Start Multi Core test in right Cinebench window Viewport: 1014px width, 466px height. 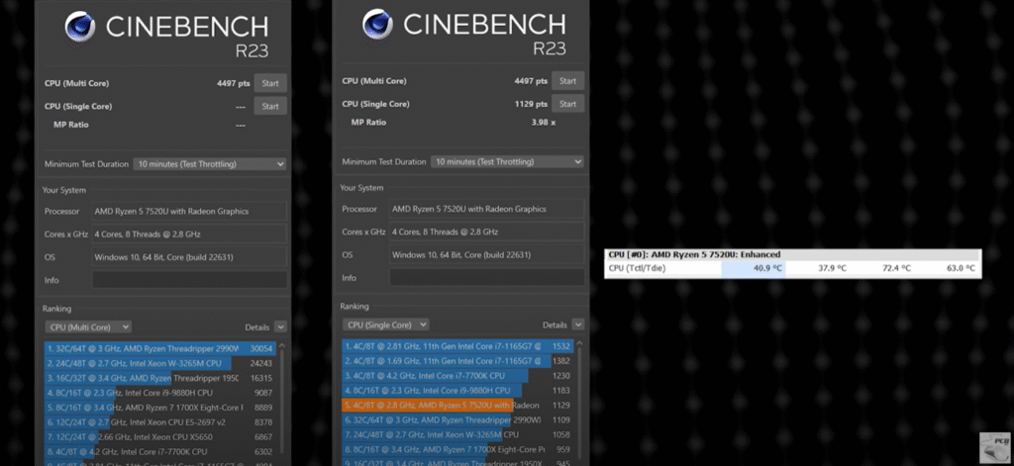567,81
